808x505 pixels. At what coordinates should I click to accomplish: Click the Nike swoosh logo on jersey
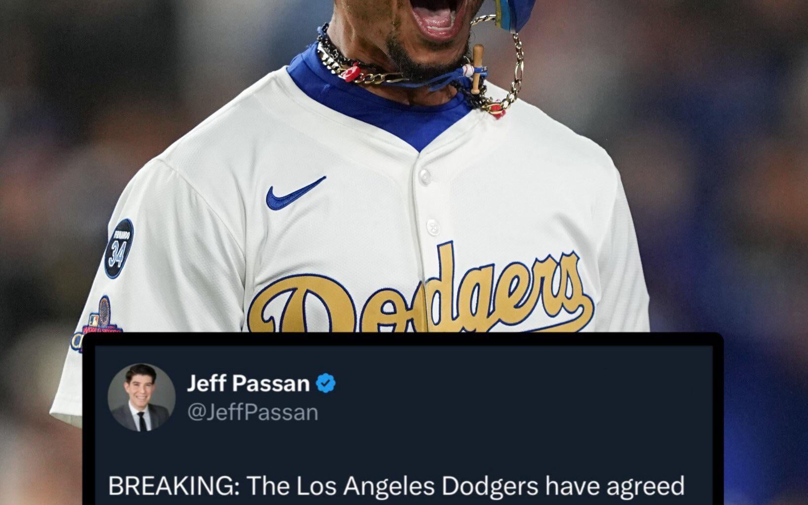coord(295,193)
